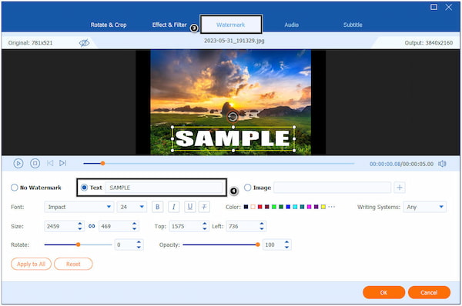Increase the watermark width value
Image resolution: width=462 pixels, height=306 pixels.
(80, 224)
